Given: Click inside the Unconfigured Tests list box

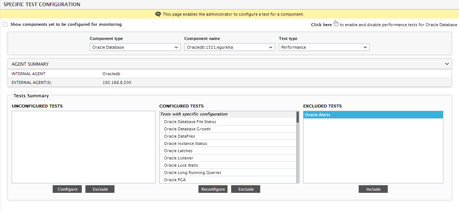Looking at the screenshot, I should tap(84, 147).
